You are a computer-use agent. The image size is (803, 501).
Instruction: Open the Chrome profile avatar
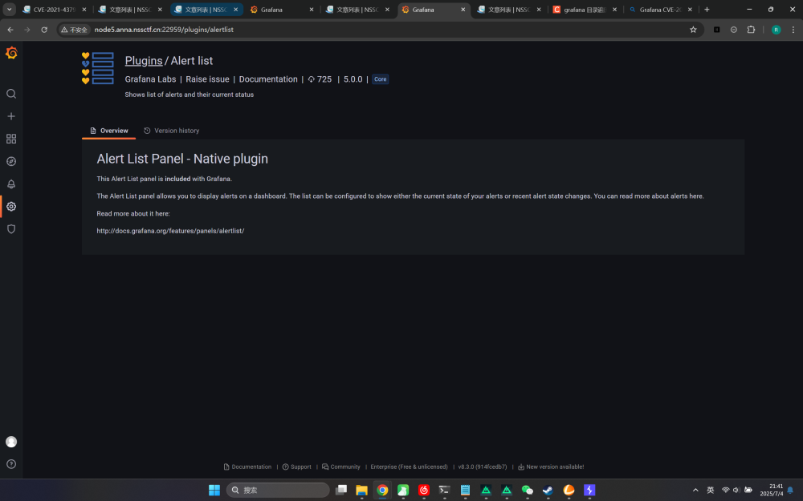[x=776, y=30]
